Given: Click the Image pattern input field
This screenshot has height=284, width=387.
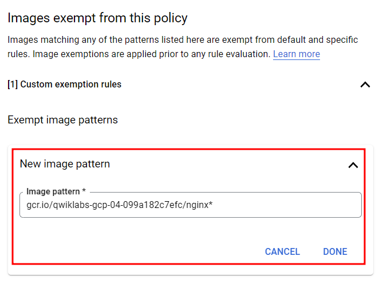Looking at the screenshot, I should (191, 205).
